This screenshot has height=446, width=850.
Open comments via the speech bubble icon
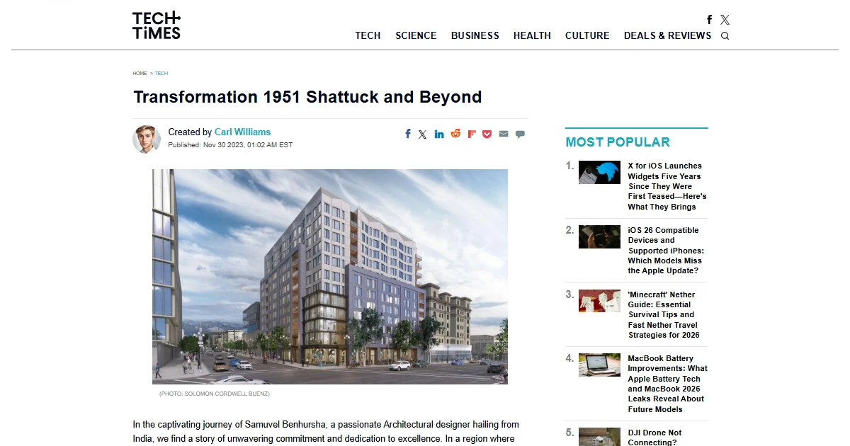tap(520, 134)
